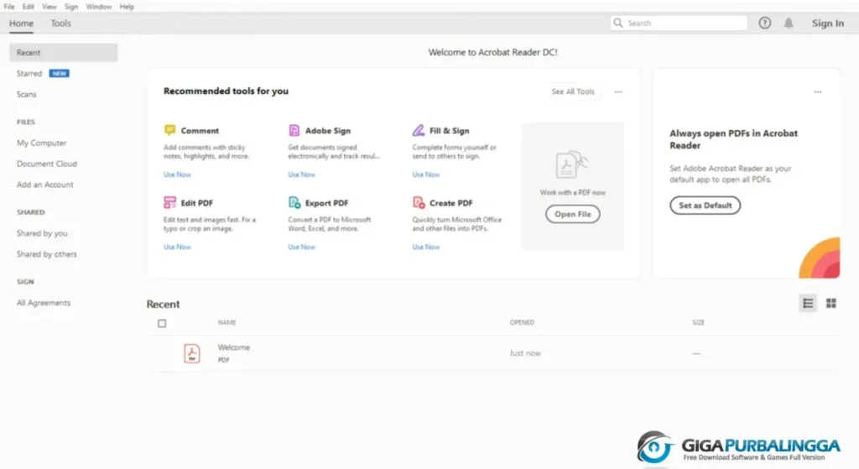Open the Help menu
859x469 pixels.
tap(127, 7)
